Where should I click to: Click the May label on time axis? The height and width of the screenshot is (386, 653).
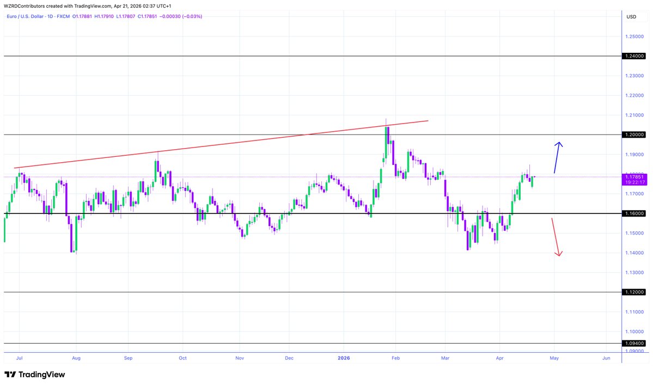coord(554,358)
